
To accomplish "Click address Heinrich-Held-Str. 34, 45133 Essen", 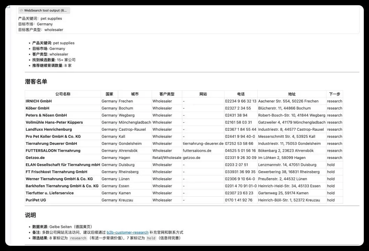I will click(x=289, y=186).
